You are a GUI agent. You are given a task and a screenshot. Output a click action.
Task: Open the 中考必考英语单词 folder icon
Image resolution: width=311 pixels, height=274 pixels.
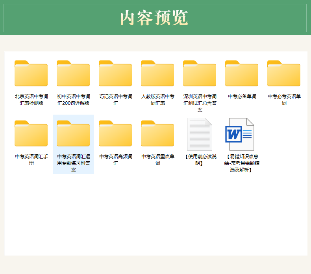coord(284,73)
